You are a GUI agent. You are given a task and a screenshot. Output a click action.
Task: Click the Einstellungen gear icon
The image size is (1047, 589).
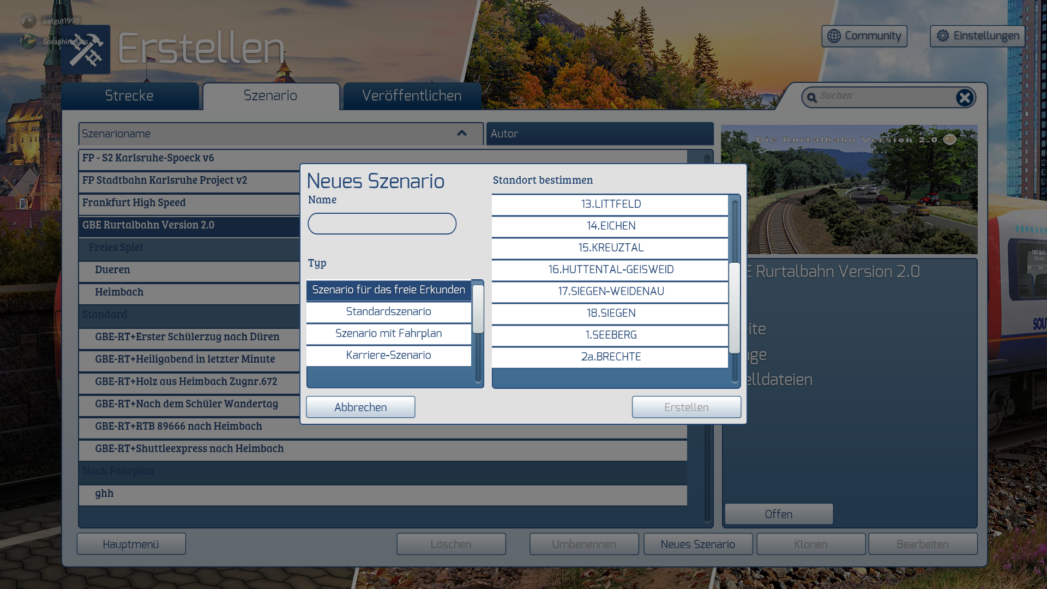(x=943, y=36)
